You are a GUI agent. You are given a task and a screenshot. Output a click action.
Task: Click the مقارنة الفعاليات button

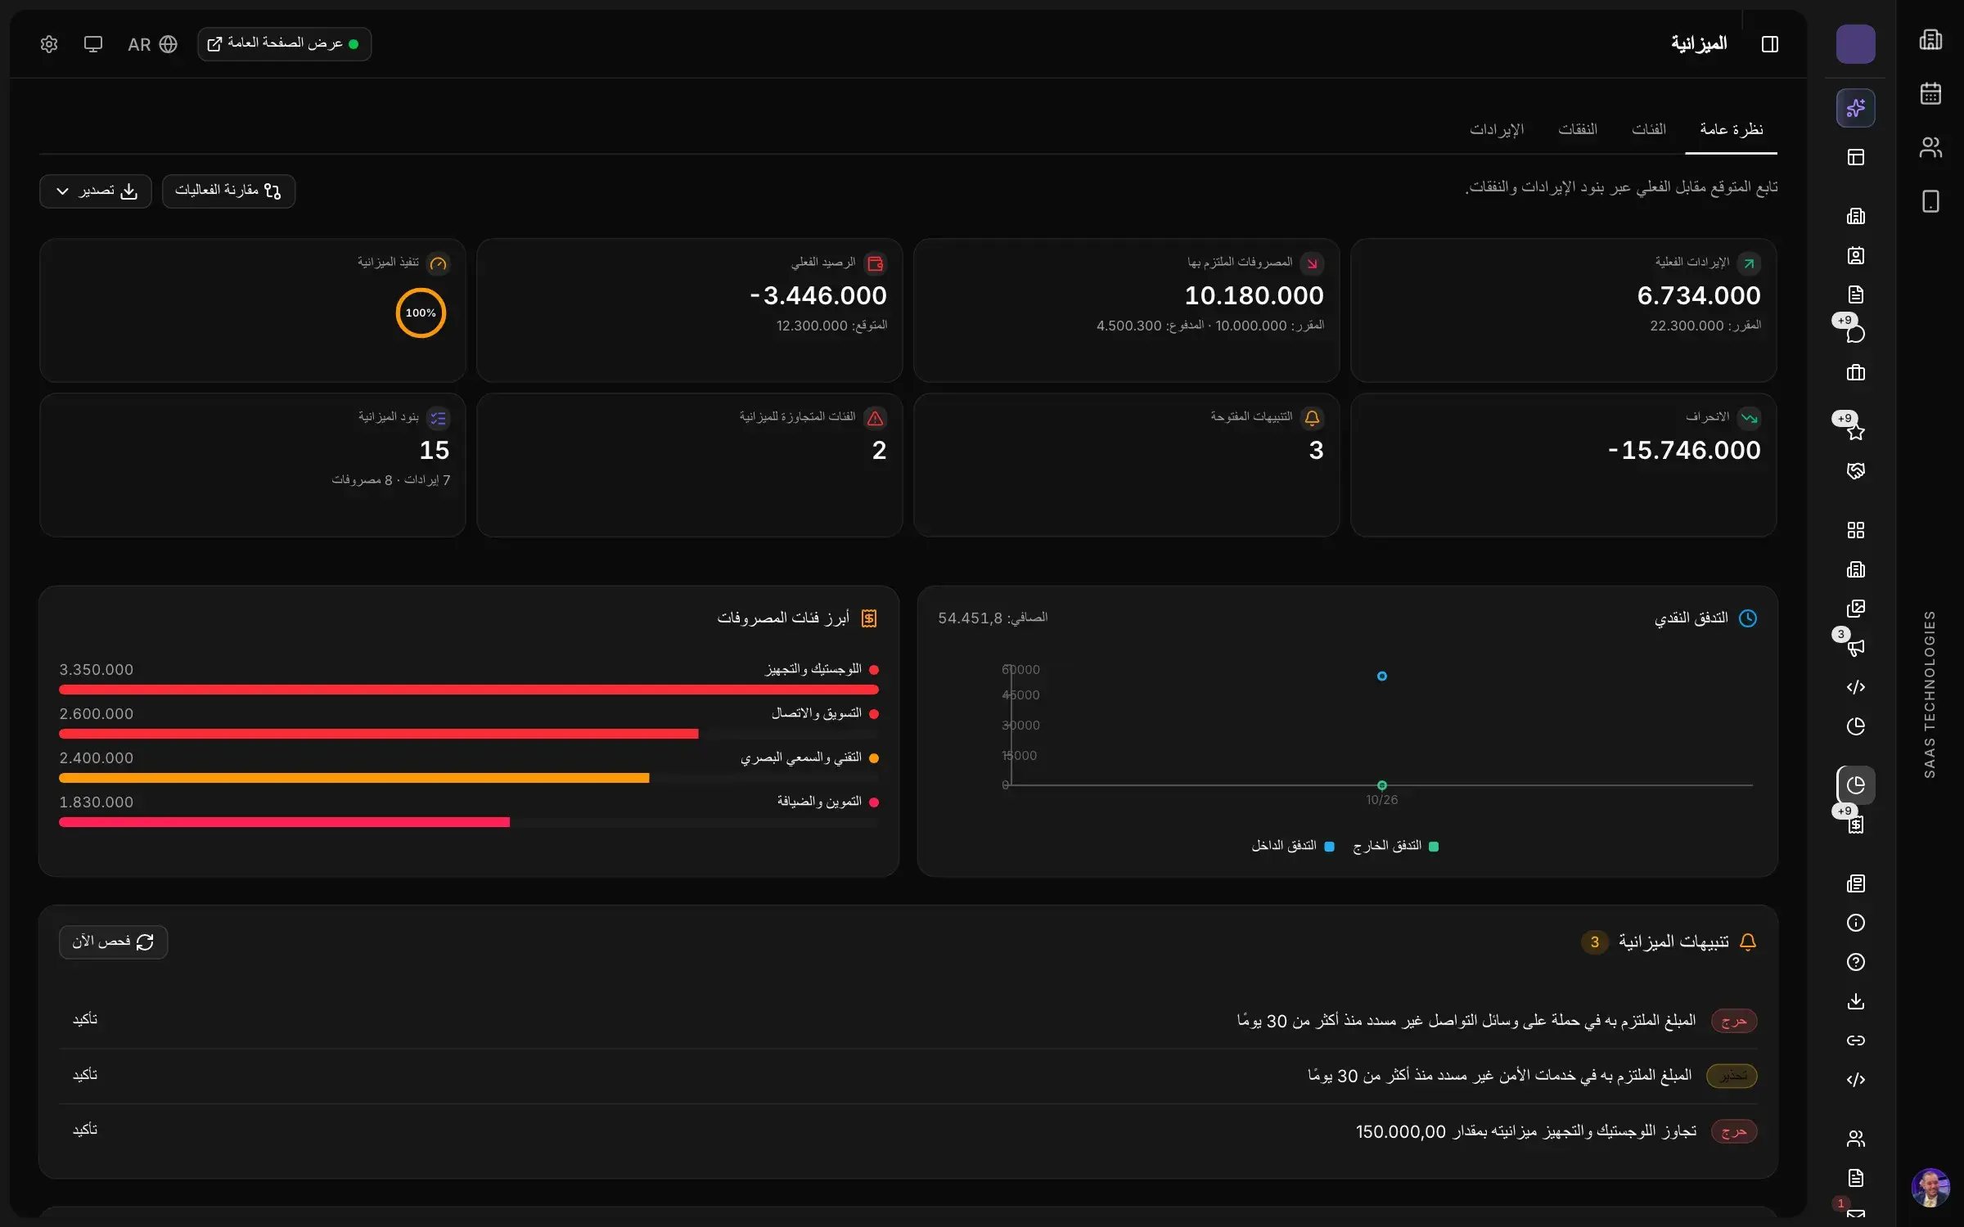228,191
